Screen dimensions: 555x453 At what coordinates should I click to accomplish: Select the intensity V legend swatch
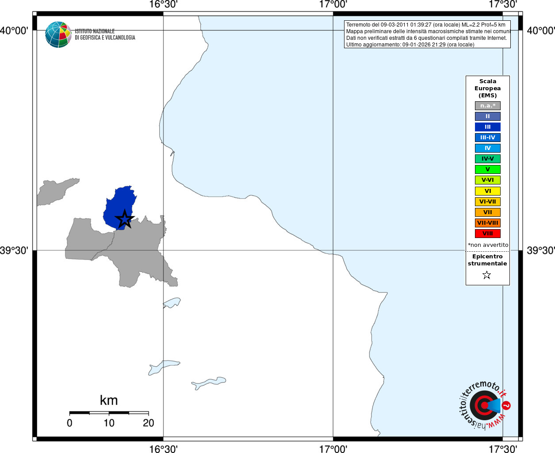(x=488, y=169)
